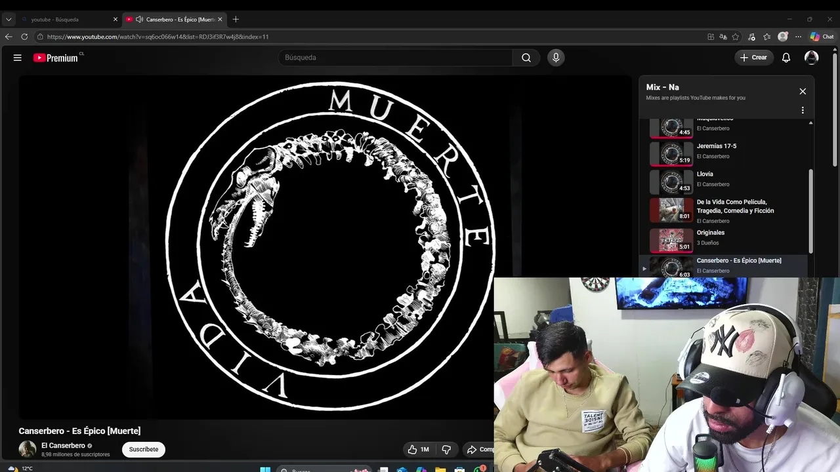Open Edge favorites list icon
840x472 pixels.
767,37
